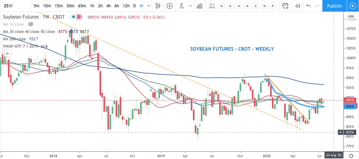Screen dimensions: 359x159
Task: Select the Soybean Futures 1W CBOT legend title
Action: [x=34, y=17]
